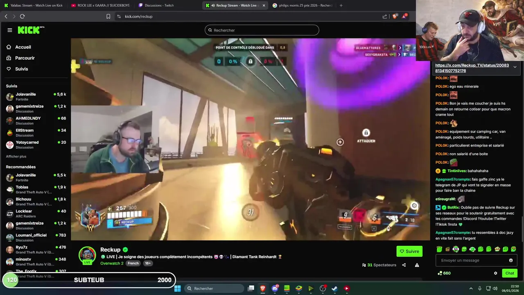
Task: Click the 18+ tag
Action: pyautogui.click(x=148, y=263)
